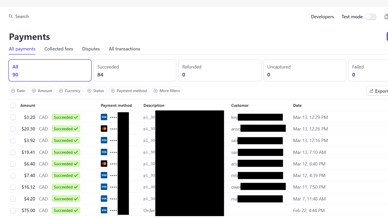
Task: Select the checkbox for the $7.40 payment
Action: [x=13, y=176]
